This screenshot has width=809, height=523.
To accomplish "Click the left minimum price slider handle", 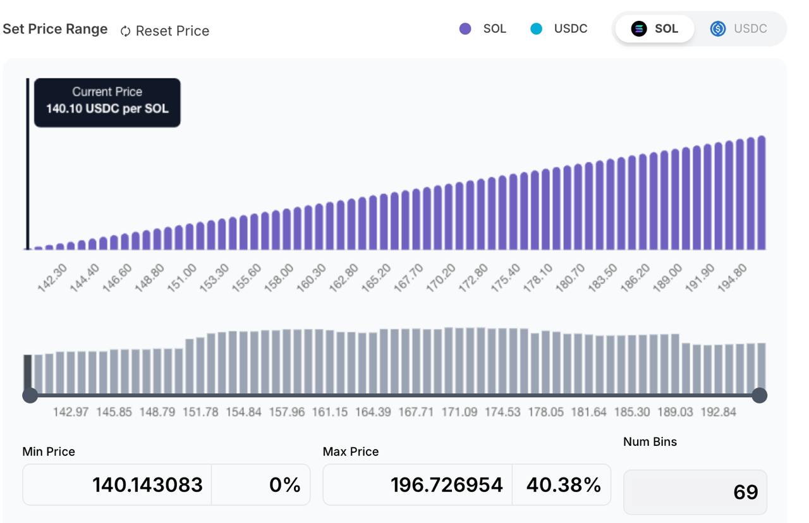I will (x=30, y=395).
